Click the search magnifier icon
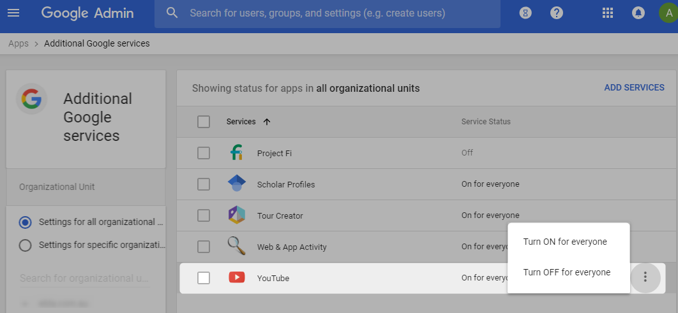The height and width of the screenshot is (313, 678). coord(172,13)
